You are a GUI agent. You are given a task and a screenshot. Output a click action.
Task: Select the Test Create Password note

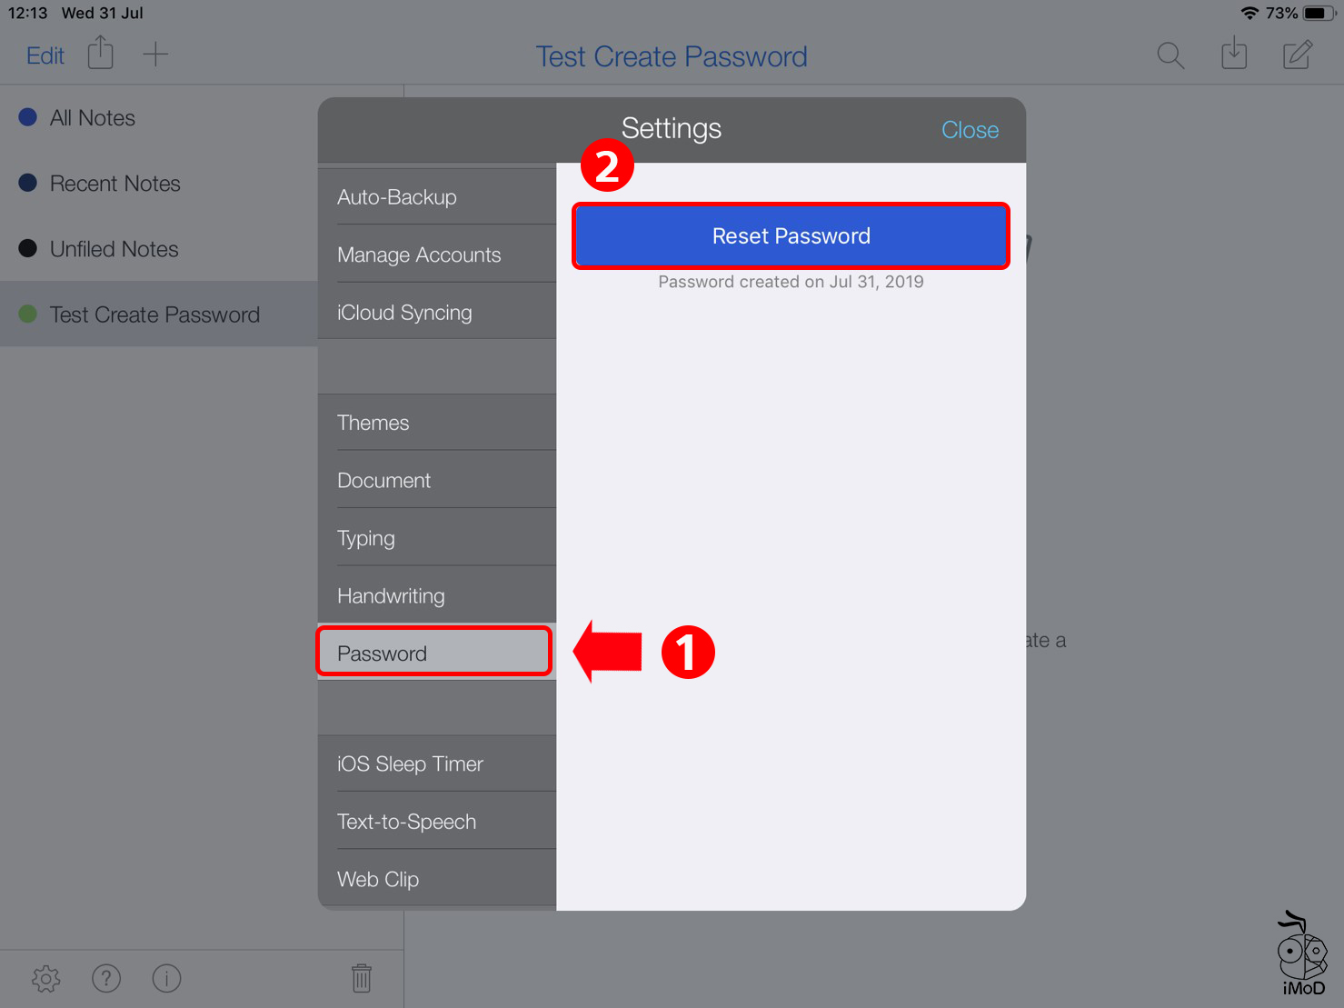[154, 314]
